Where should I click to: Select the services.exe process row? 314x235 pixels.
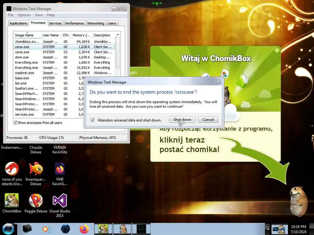click(49, 114)
